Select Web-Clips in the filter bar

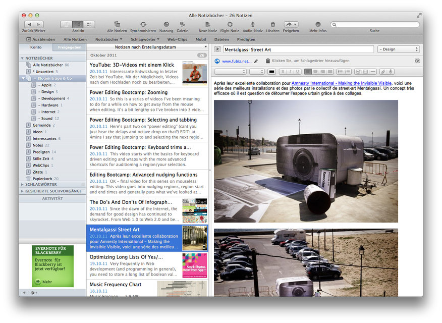[x=177, y=39]
